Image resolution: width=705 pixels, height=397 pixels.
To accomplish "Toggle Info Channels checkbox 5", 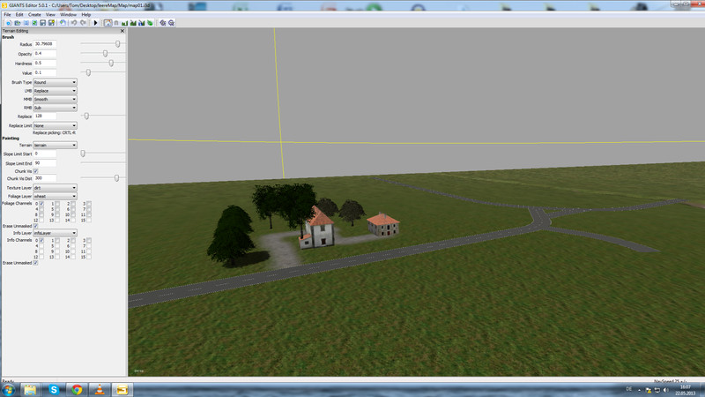I will point(57,246).
